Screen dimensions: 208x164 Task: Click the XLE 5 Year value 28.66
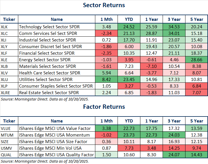pyautogui.click(x=197, y=60)
